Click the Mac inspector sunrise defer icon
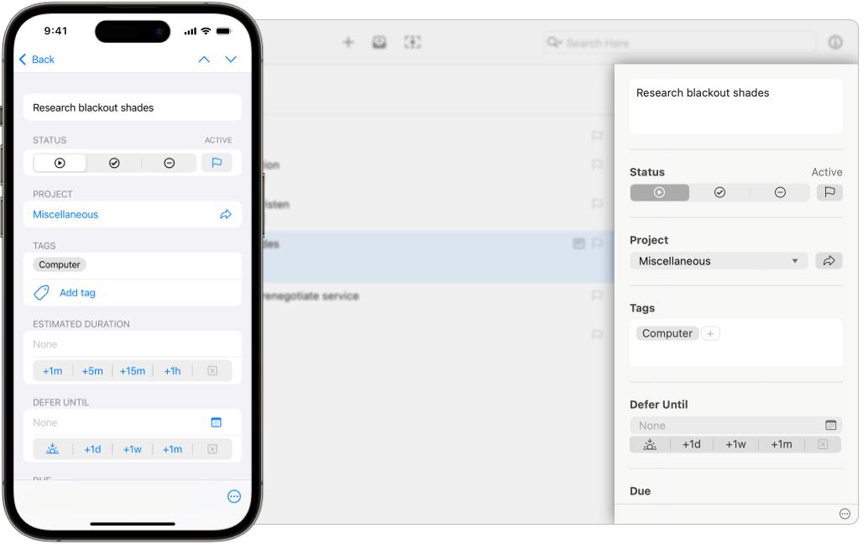The width and height of the screenshot is (863, 544). pyautogui.click(x=650, y=444)
